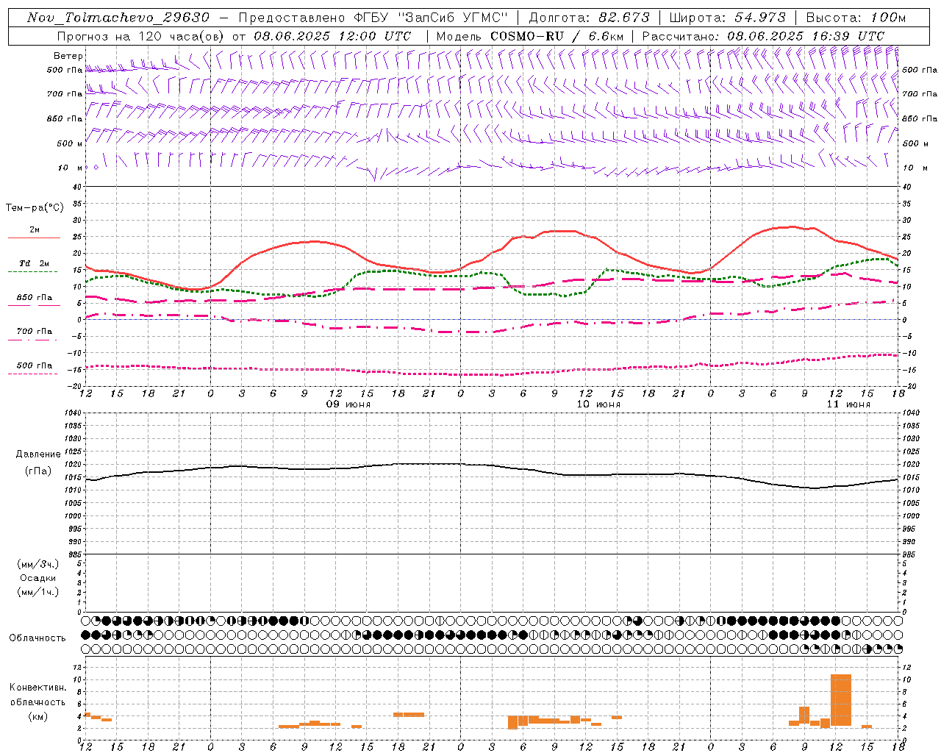Image resolution: width=941 pixels, height=753 pixels.
Task: Click the tallest orange convective cloud bar
Action: click(x=841, y=700)
